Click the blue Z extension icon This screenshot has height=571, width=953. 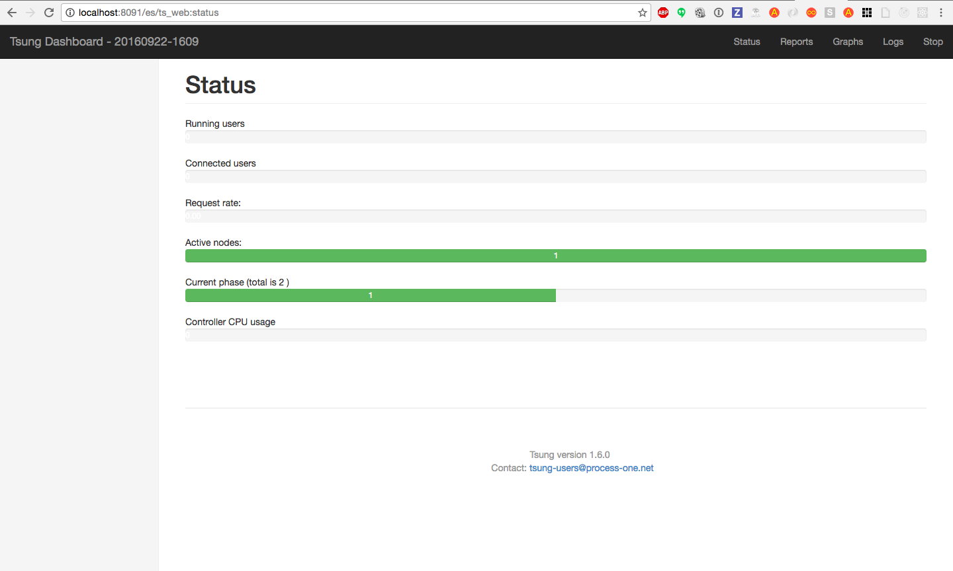pyautogui.click(x=737, y=13)
